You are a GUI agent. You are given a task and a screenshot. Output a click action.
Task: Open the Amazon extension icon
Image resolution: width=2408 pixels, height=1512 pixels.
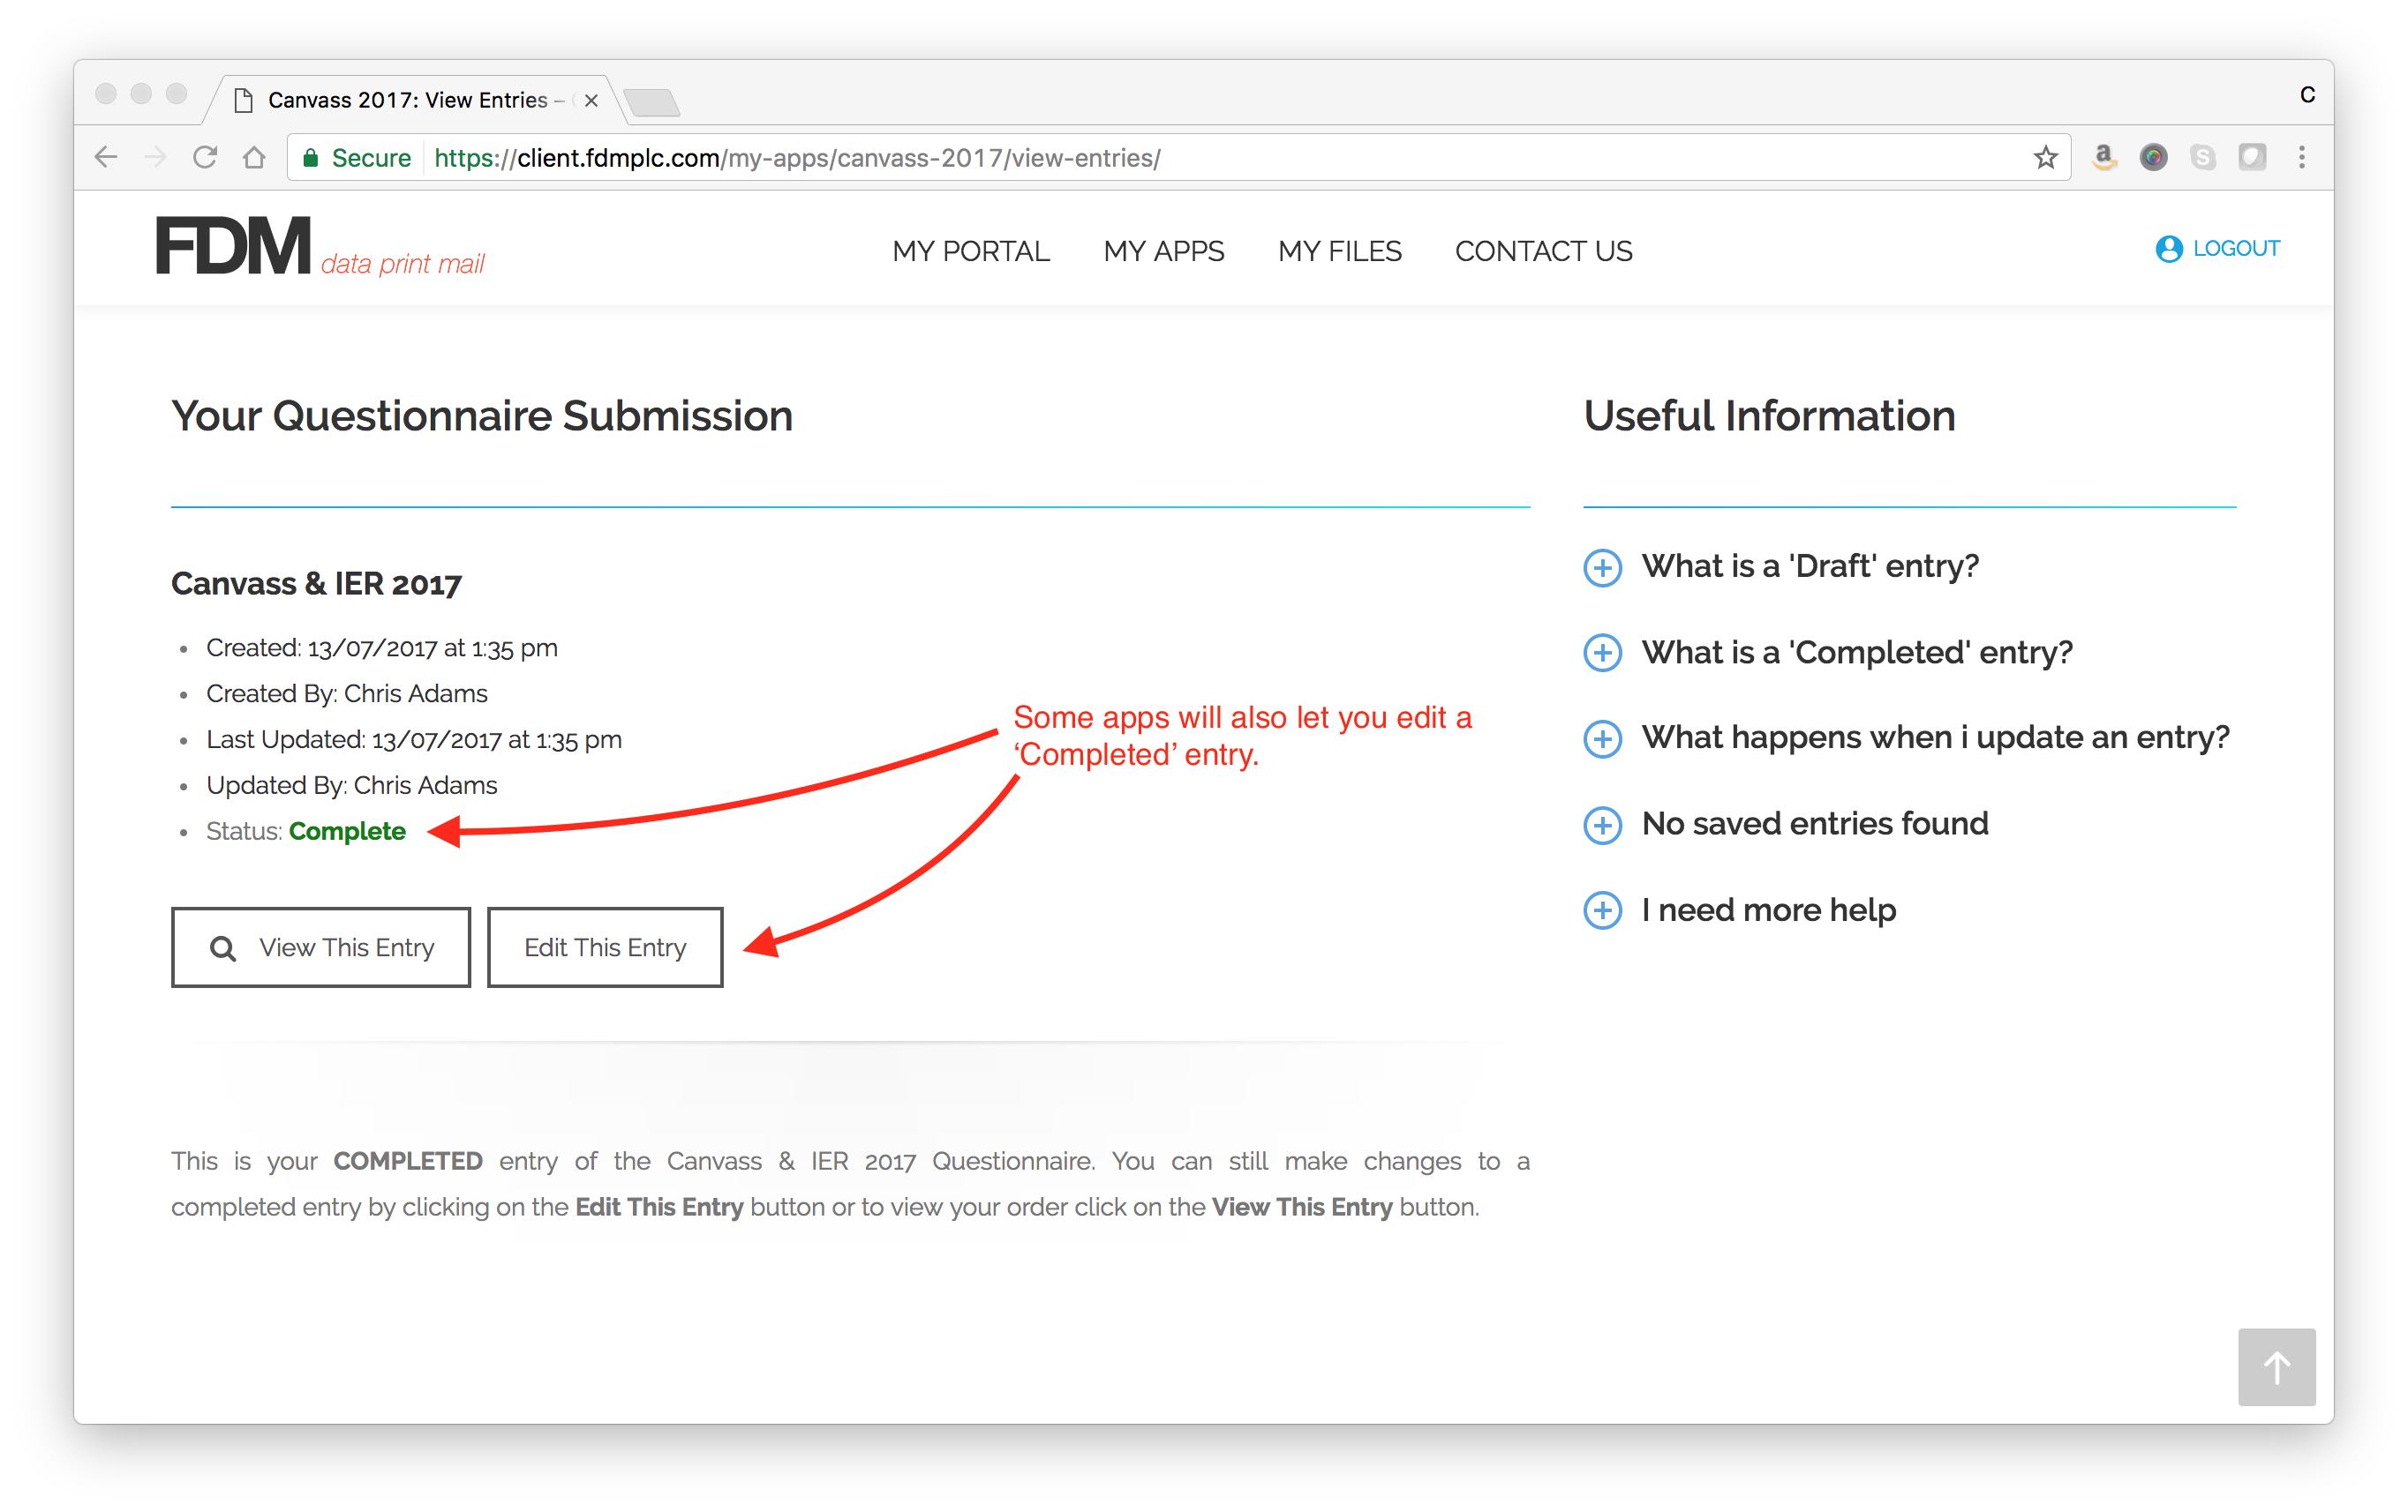coord(2104,157)
